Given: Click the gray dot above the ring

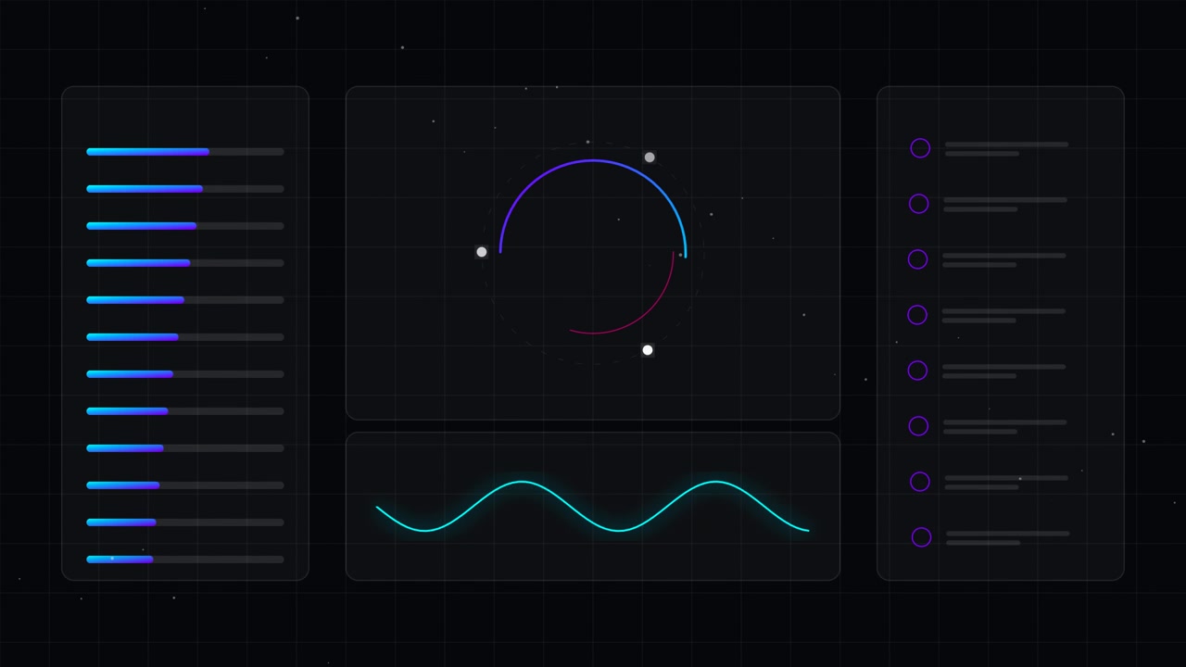Looking at the screenshot, I should (650, 157).
